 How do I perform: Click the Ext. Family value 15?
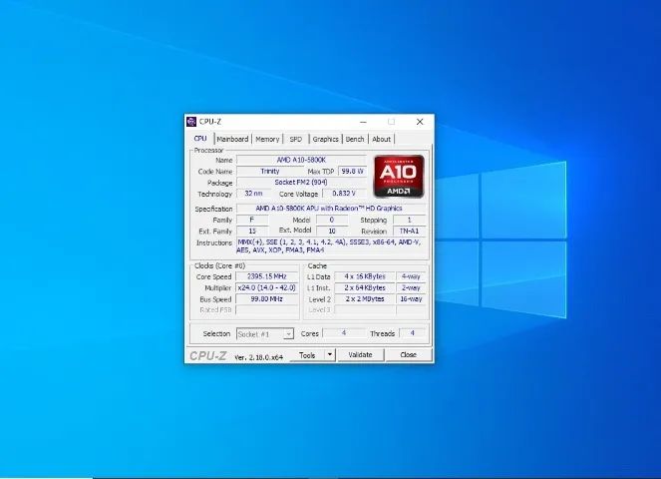[x=252, y=231]
